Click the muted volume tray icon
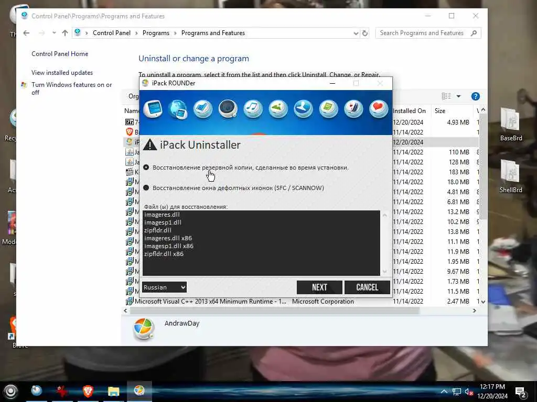This screenshot has height=402, width=537. pyautogui.click(x=468, y=392)
